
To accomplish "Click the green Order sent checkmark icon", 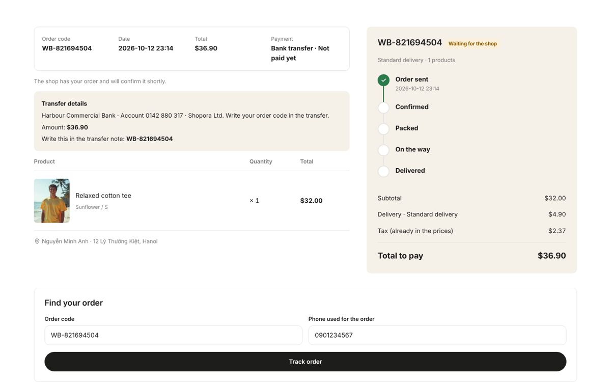I will pyautogui.click(x=383, y=80).
